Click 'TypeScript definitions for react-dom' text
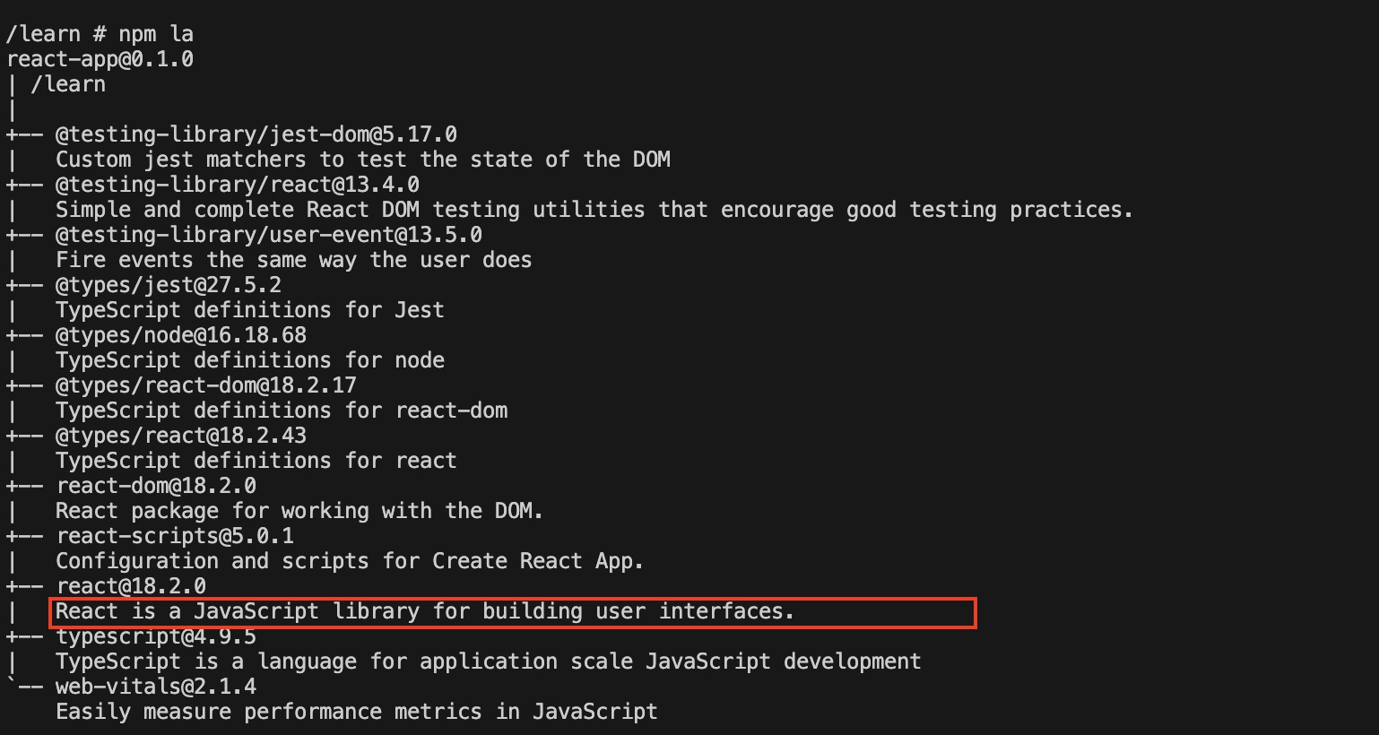The width and height of the screenshot is (1379, 735). tap(282, 411)
